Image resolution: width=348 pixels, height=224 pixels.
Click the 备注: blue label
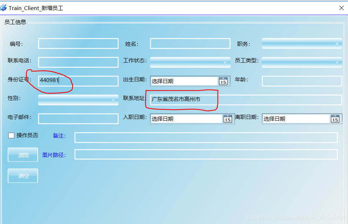pyautogui.click(x=59, y=135)
